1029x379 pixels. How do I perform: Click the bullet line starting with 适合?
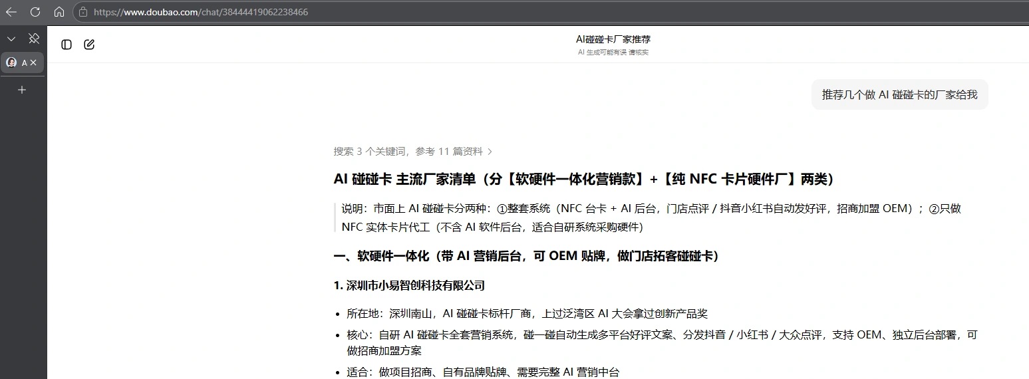point(482,372)
